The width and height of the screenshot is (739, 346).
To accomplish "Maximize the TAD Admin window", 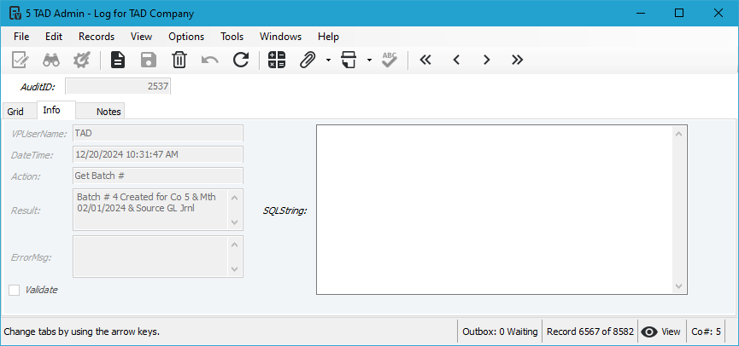I will pyautogui.click(x=679, y=13).
